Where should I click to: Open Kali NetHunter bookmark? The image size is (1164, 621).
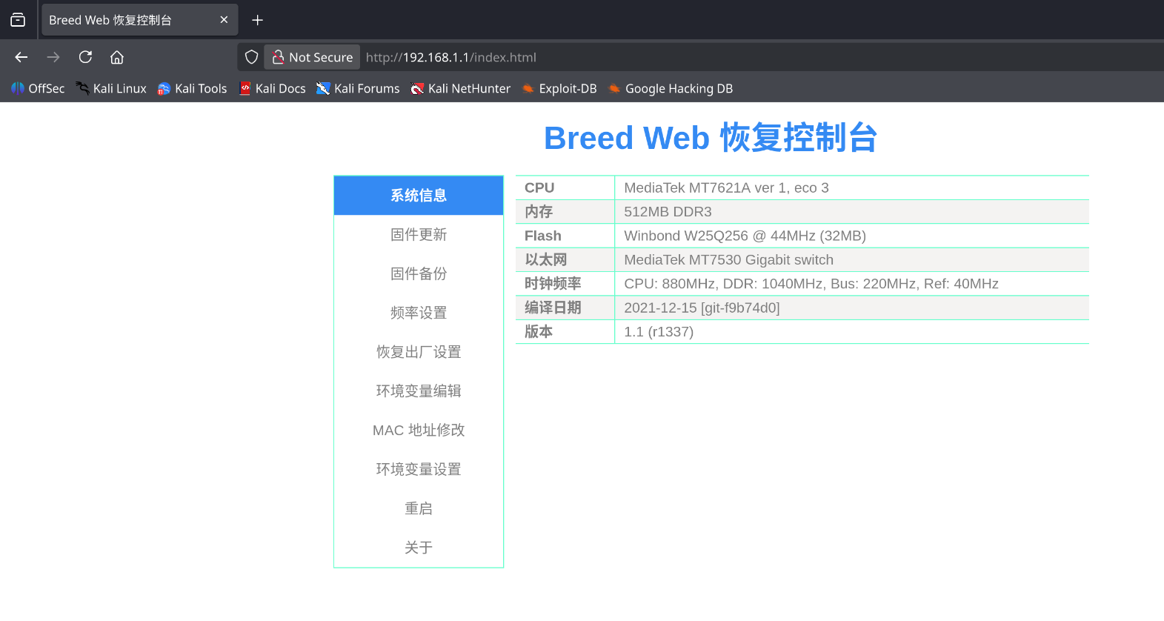pos(461,88)
